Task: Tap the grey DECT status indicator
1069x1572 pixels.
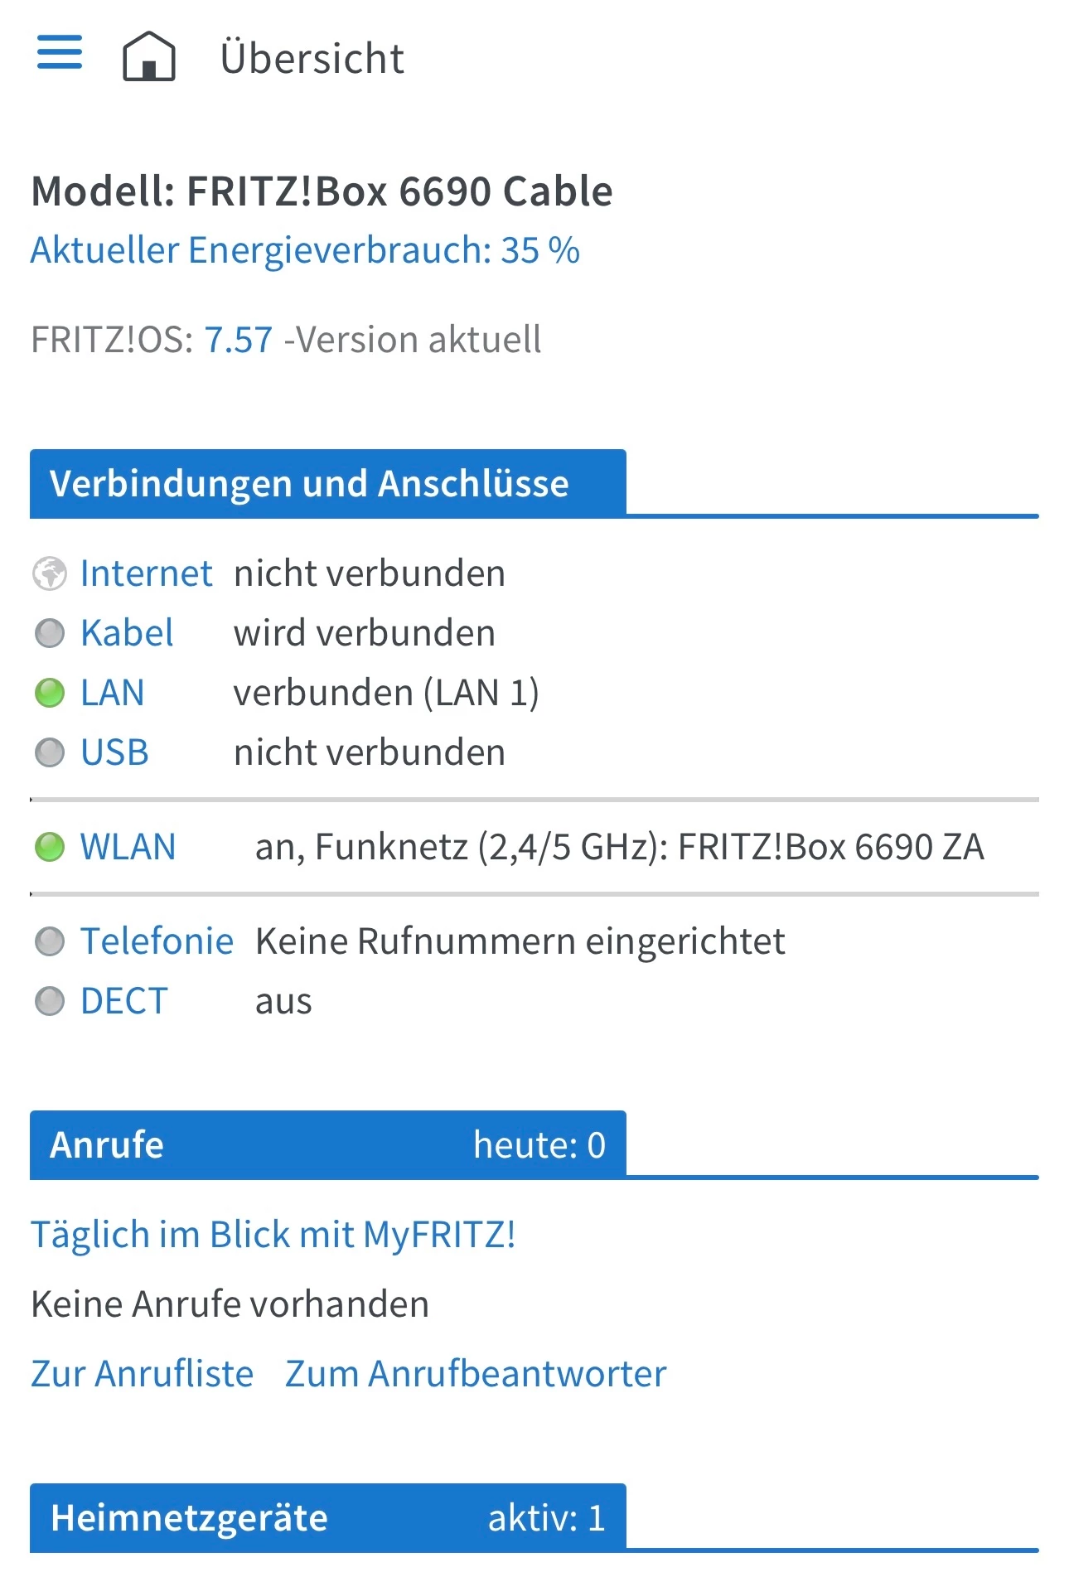Action: [50, 1001]
